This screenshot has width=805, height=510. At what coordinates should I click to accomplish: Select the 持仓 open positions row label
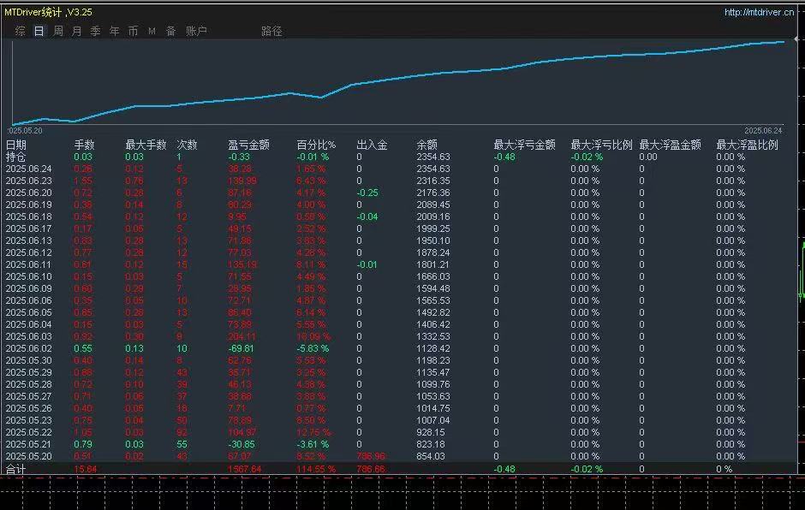(x=16, y=157)
